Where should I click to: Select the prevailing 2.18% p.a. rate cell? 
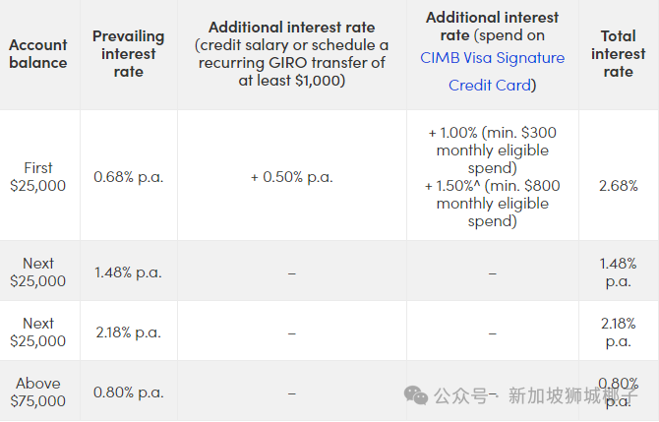(128, 332)
